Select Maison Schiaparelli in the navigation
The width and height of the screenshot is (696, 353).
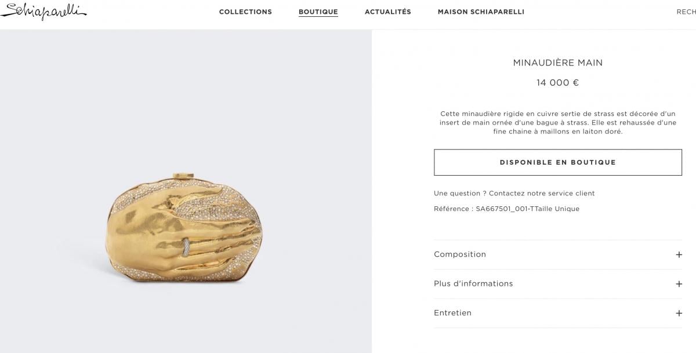click(481, 12)
